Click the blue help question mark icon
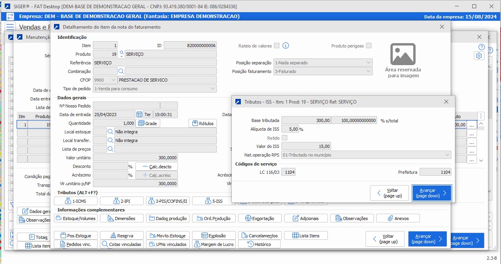This screenshot has width=501, height=264. (x=481, y=47)
